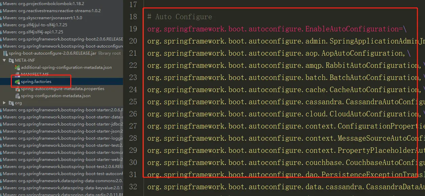
Task: Click the cassandra.CassandraAutoConfiguration code line on line 25
Action: [286, 102]
